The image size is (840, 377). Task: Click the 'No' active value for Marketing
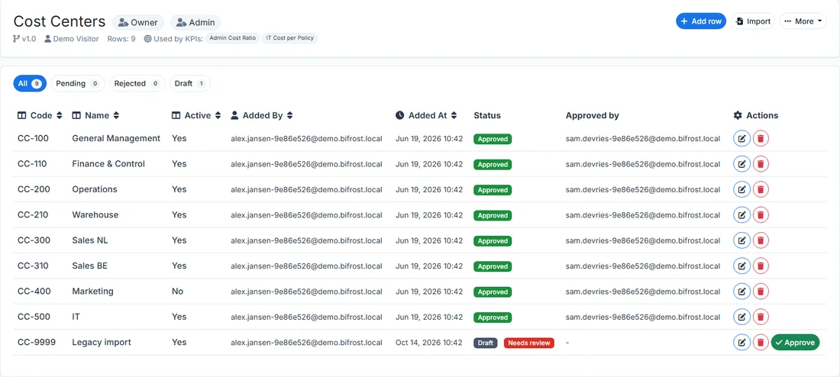177,292
